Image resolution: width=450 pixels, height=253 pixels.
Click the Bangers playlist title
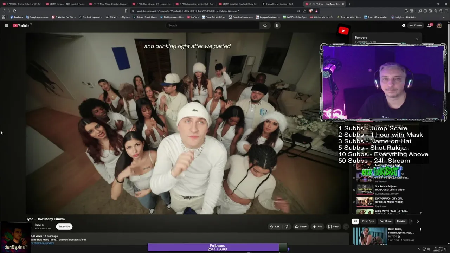[361, 37]
